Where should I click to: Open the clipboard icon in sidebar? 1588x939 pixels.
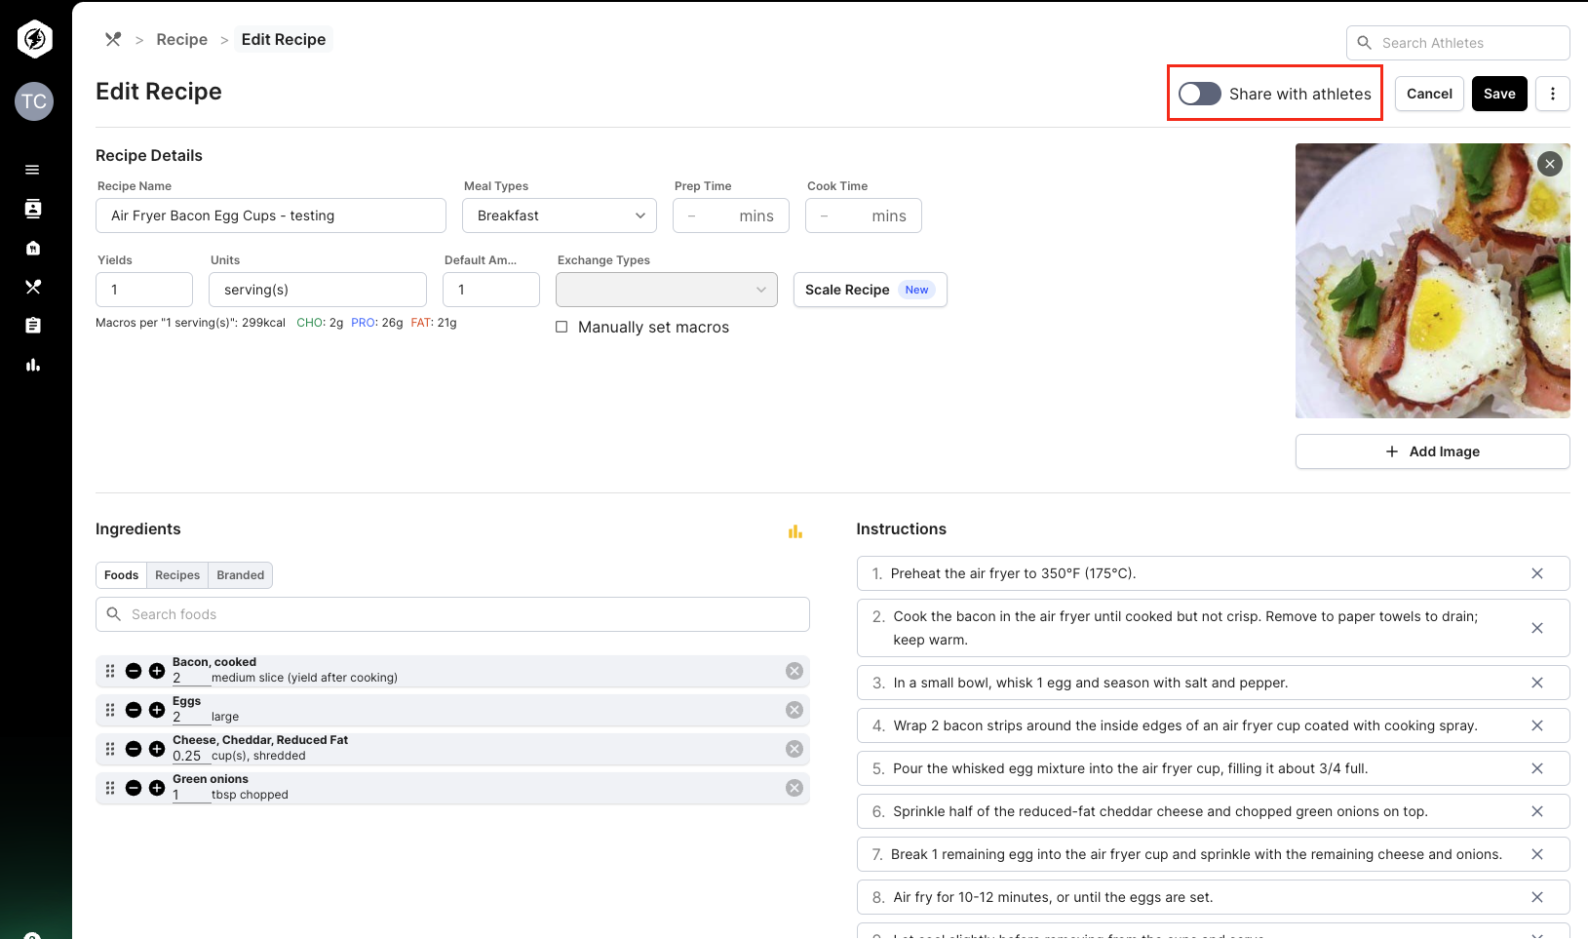(x=33, y=326)
